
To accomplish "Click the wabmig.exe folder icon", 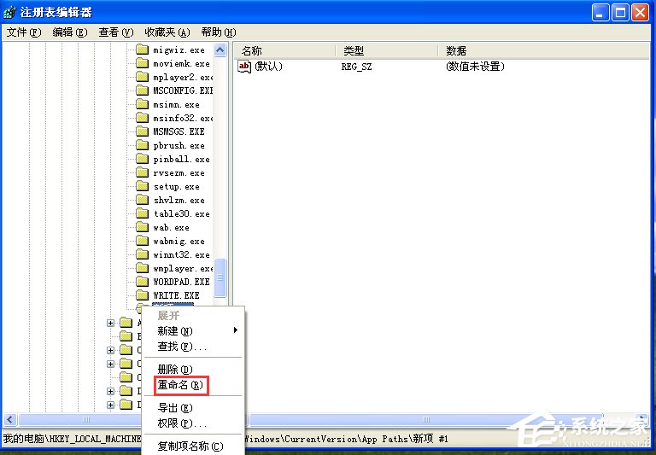I will [x=143, y=241].
